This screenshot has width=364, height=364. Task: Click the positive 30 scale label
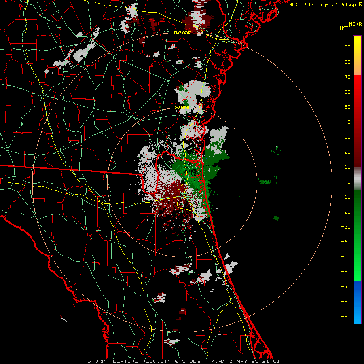347,137
